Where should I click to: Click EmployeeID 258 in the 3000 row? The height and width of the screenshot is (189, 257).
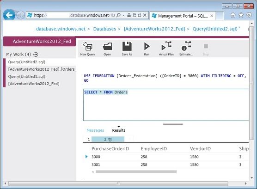pyautogui.click(x=144, y=157)
